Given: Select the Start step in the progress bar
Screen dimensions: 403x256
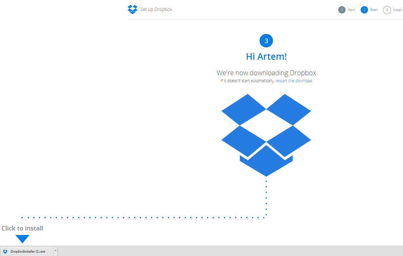Looking at the screenshot, I should (351, 10).
